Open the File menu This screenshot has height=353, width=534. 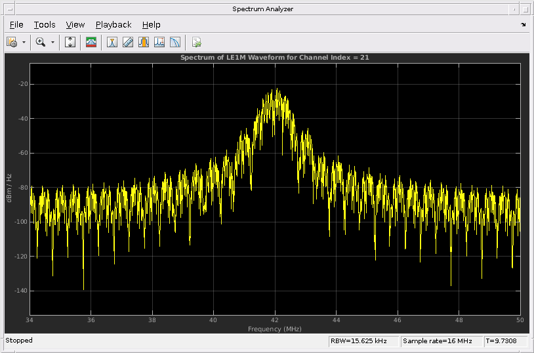[16, 25]
